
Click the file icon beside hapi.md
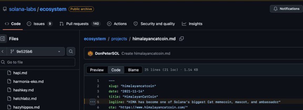point(9,73)
